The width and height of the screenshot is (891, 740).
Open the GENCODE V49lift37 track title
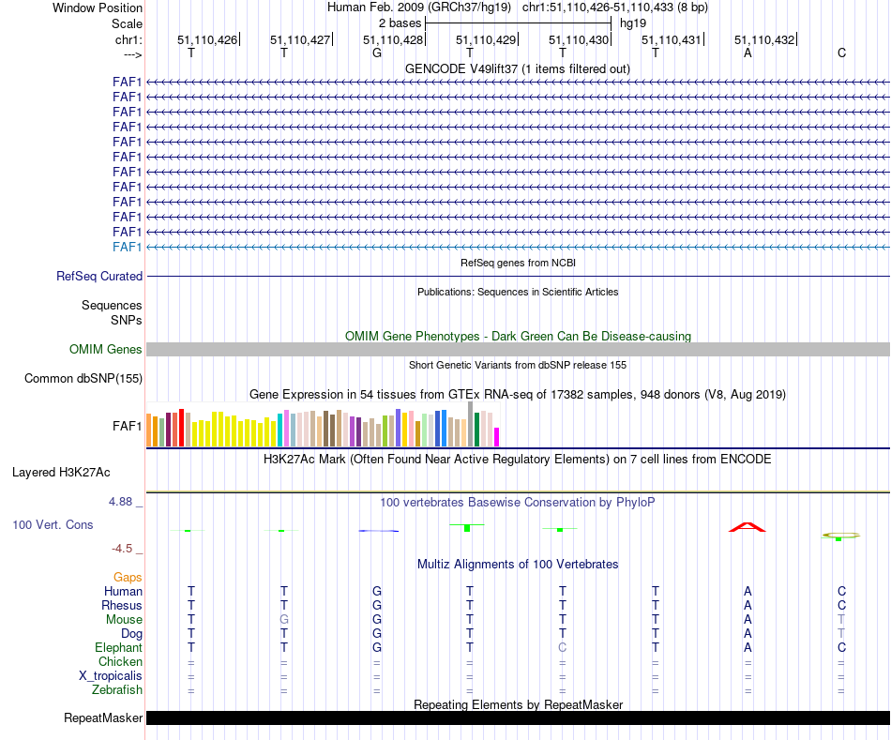[518, 68]
